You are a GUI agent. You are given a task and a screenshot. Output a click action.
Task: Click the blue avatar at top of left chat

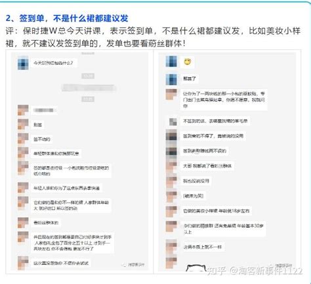[23, 63]
